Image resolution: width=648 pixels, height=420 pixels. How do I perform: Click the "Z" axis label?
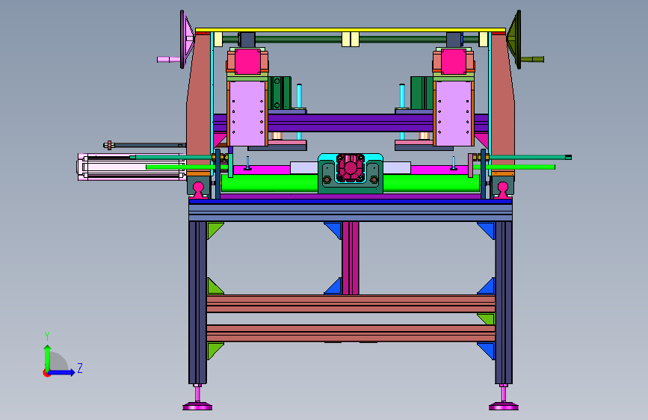pos(80,368)
